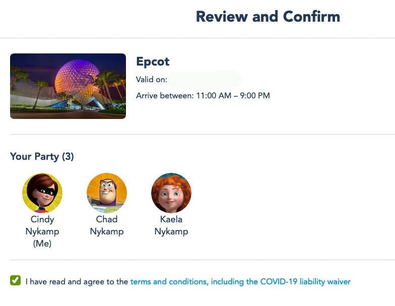This screenshot has height=306, width=395.
Task: Click the (Me) label under Cindy
Action: coord(42,244)
